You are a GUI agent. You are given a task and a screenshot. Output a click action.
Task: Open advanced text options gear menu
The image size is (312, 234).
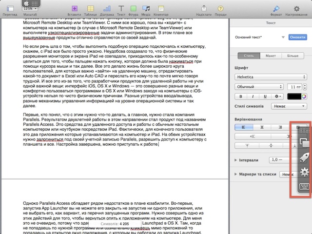[x=277, y=97]
